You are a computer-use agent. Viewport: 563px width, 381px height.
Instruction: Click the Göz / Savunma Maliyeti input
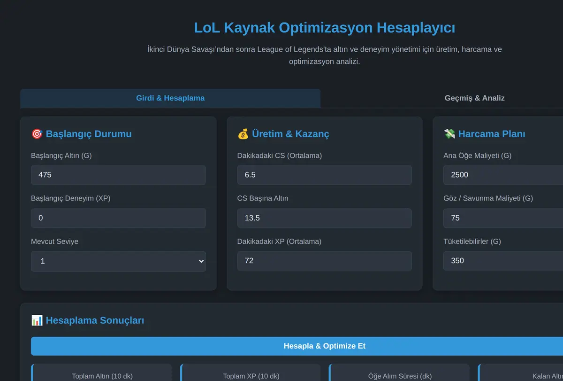503,218
